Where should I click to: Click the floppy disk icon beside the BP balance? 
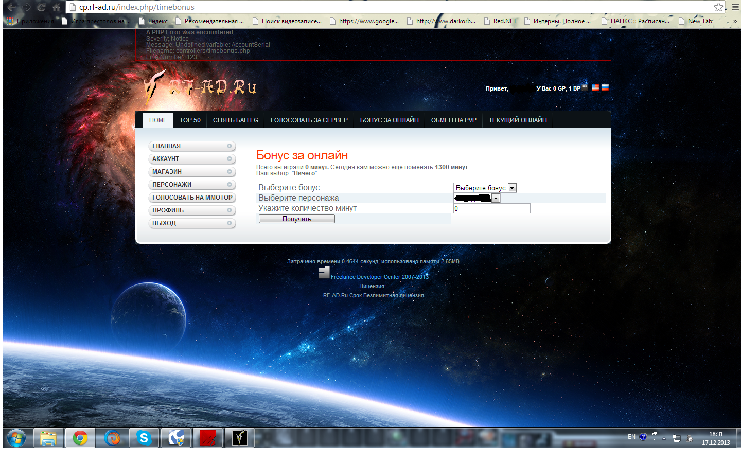(585, 87)
